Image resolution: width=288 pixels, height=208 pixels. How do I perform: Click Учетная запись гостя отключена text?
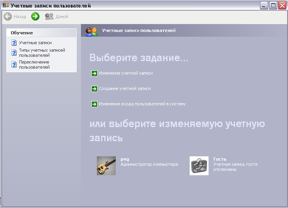235,167
